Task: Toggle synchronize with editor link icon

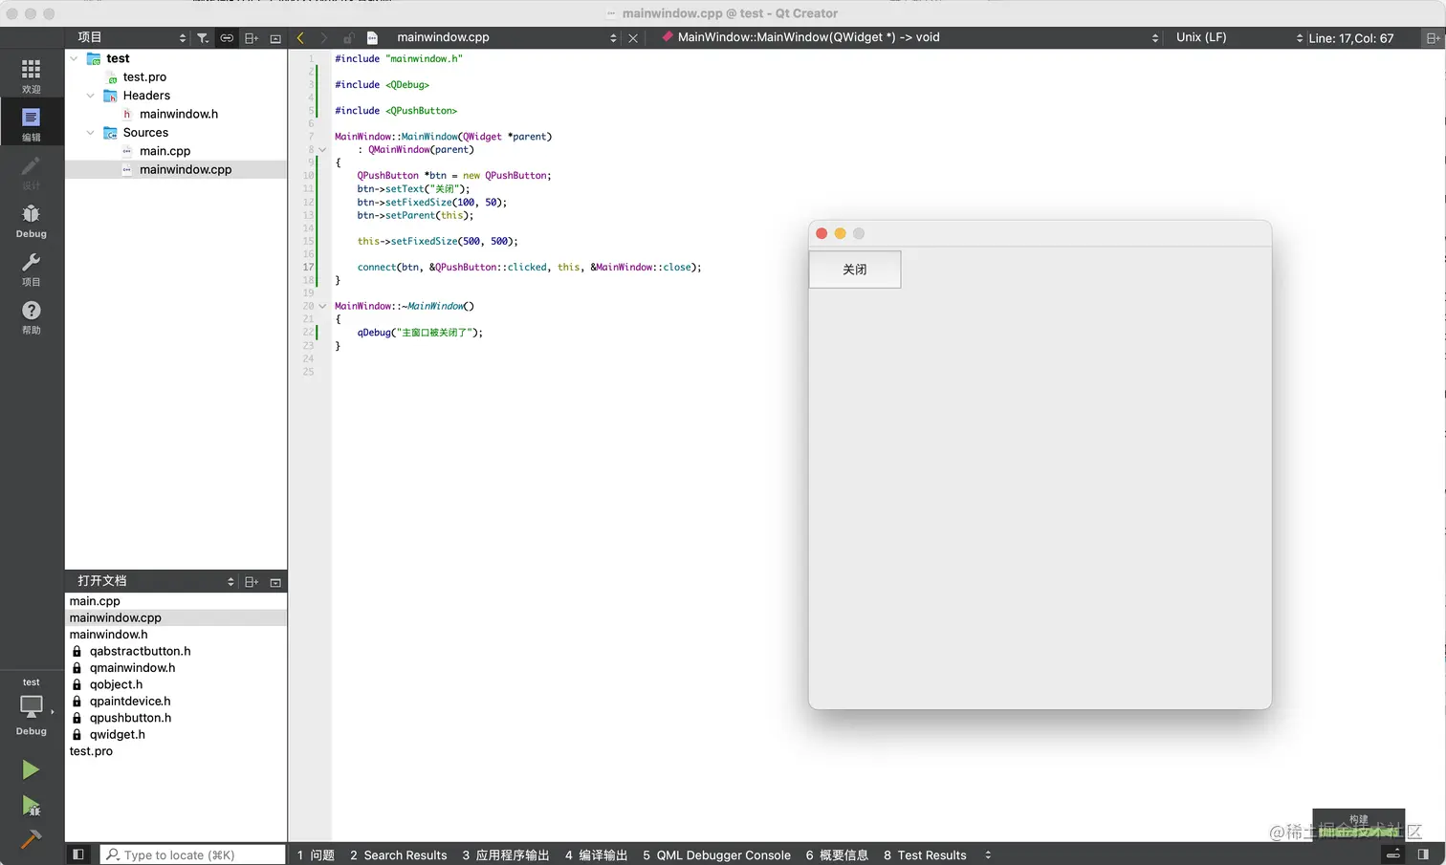Action: 227,38
